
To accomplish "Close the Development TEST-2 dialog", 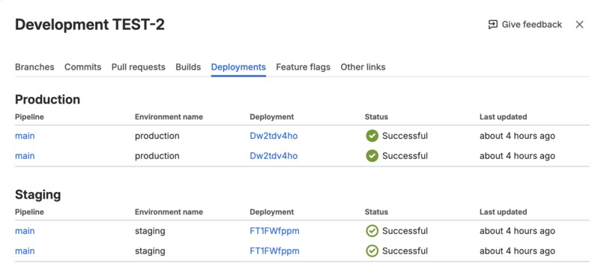I will click(579, 25).
